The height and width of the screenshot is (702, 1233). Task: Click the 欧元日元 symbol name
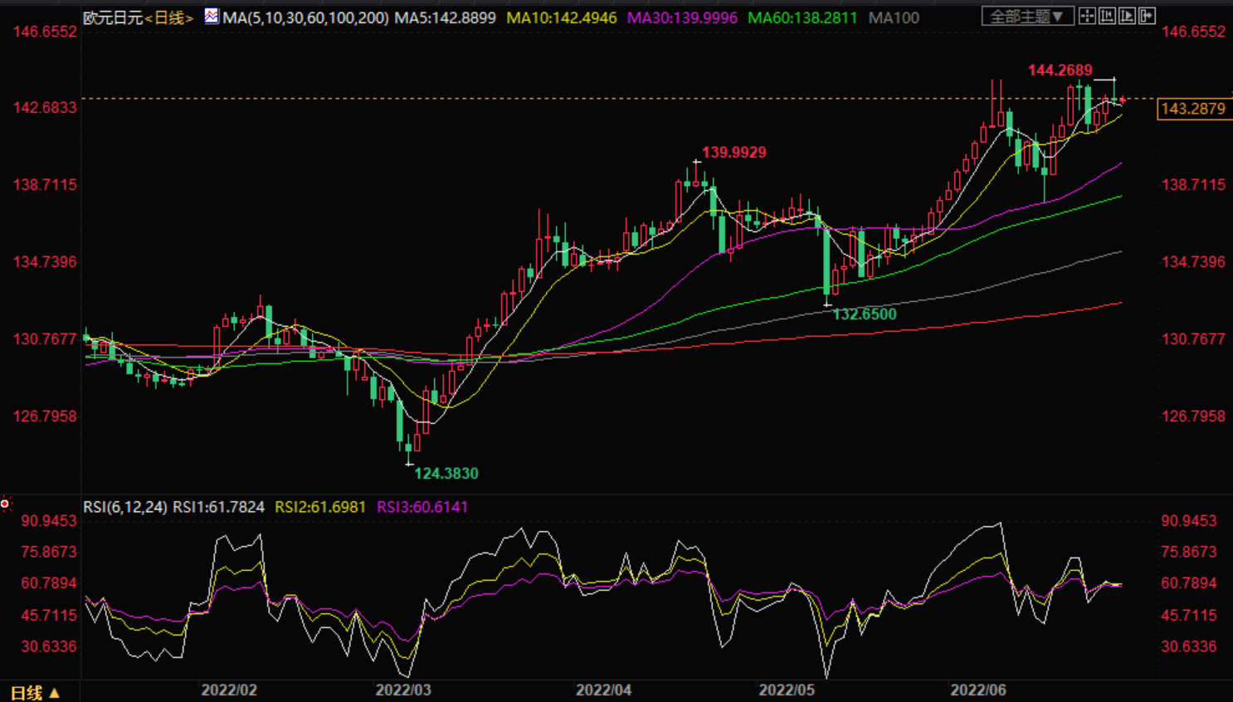click(114, 17)
